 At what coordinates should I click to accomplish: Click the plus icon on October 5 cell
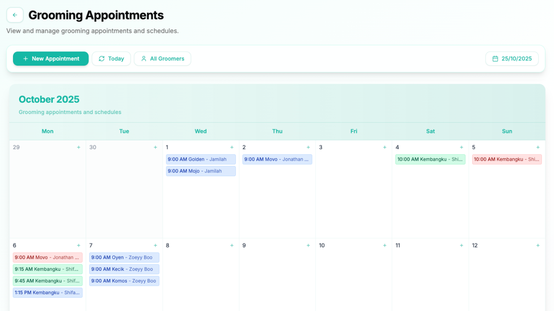pos(538,147)
